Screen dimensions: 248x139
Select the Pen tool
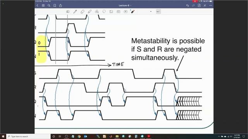coord(75,12)
